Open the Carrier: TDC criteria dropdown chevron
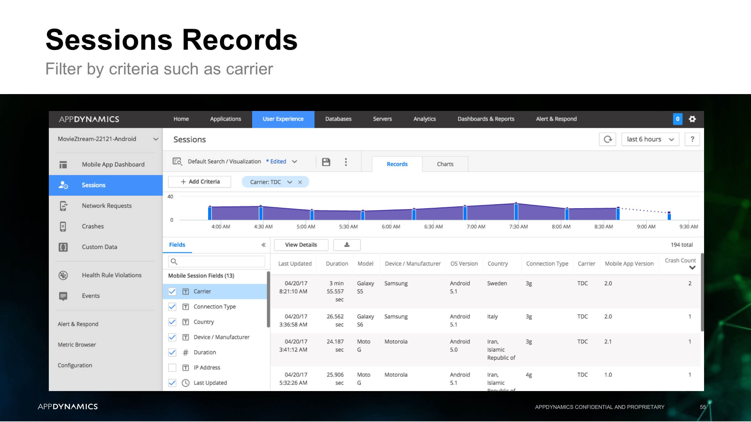 tap(290, 182)
